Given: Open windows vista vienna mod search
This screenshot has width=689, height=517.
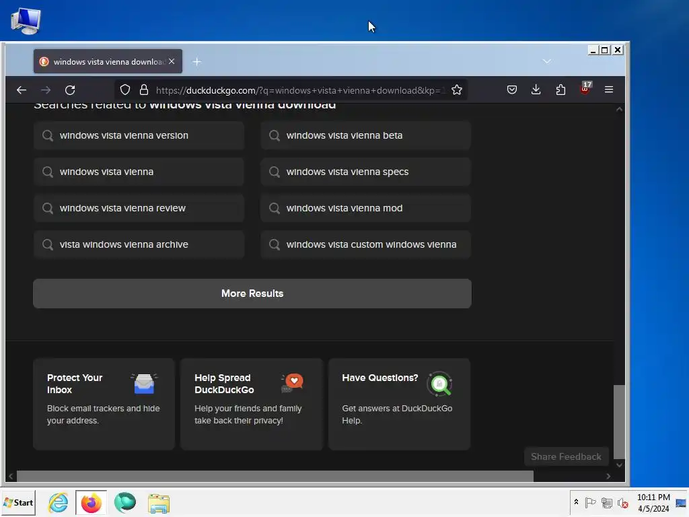Looking at the screenshot, I should pos(365,209).
